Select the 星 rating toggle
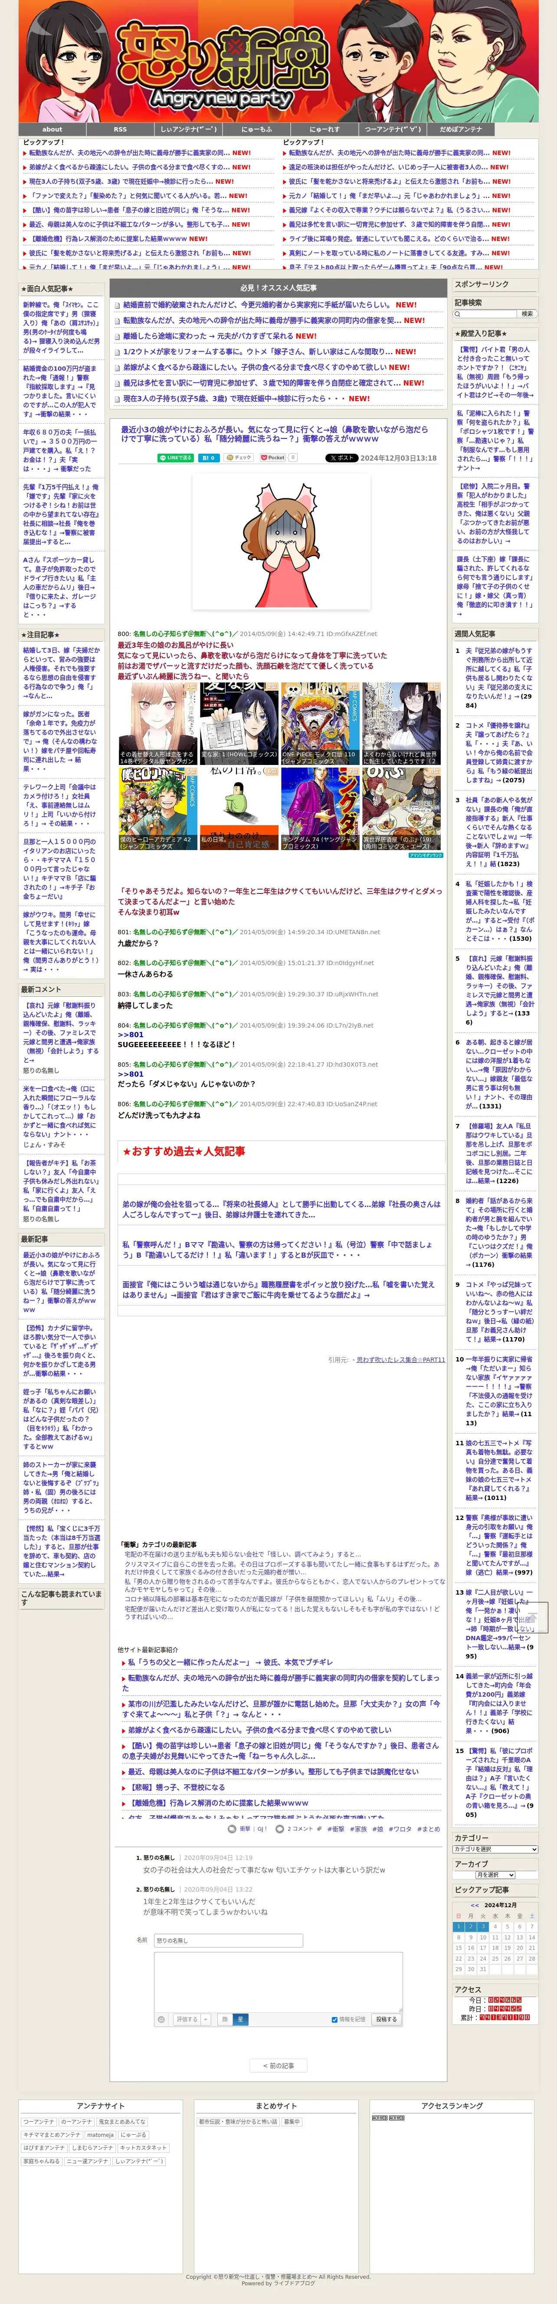 pyautogui.click(x=240, y=2019)
